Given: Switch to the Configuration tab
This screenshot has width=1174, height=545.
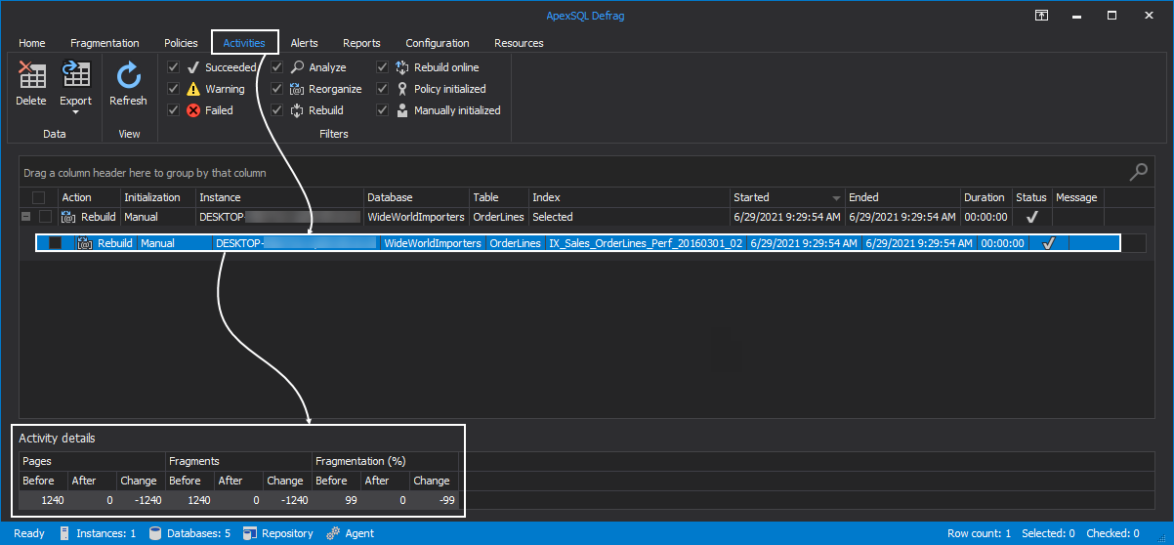Looking at the screenshot, I should coord(438,43).
